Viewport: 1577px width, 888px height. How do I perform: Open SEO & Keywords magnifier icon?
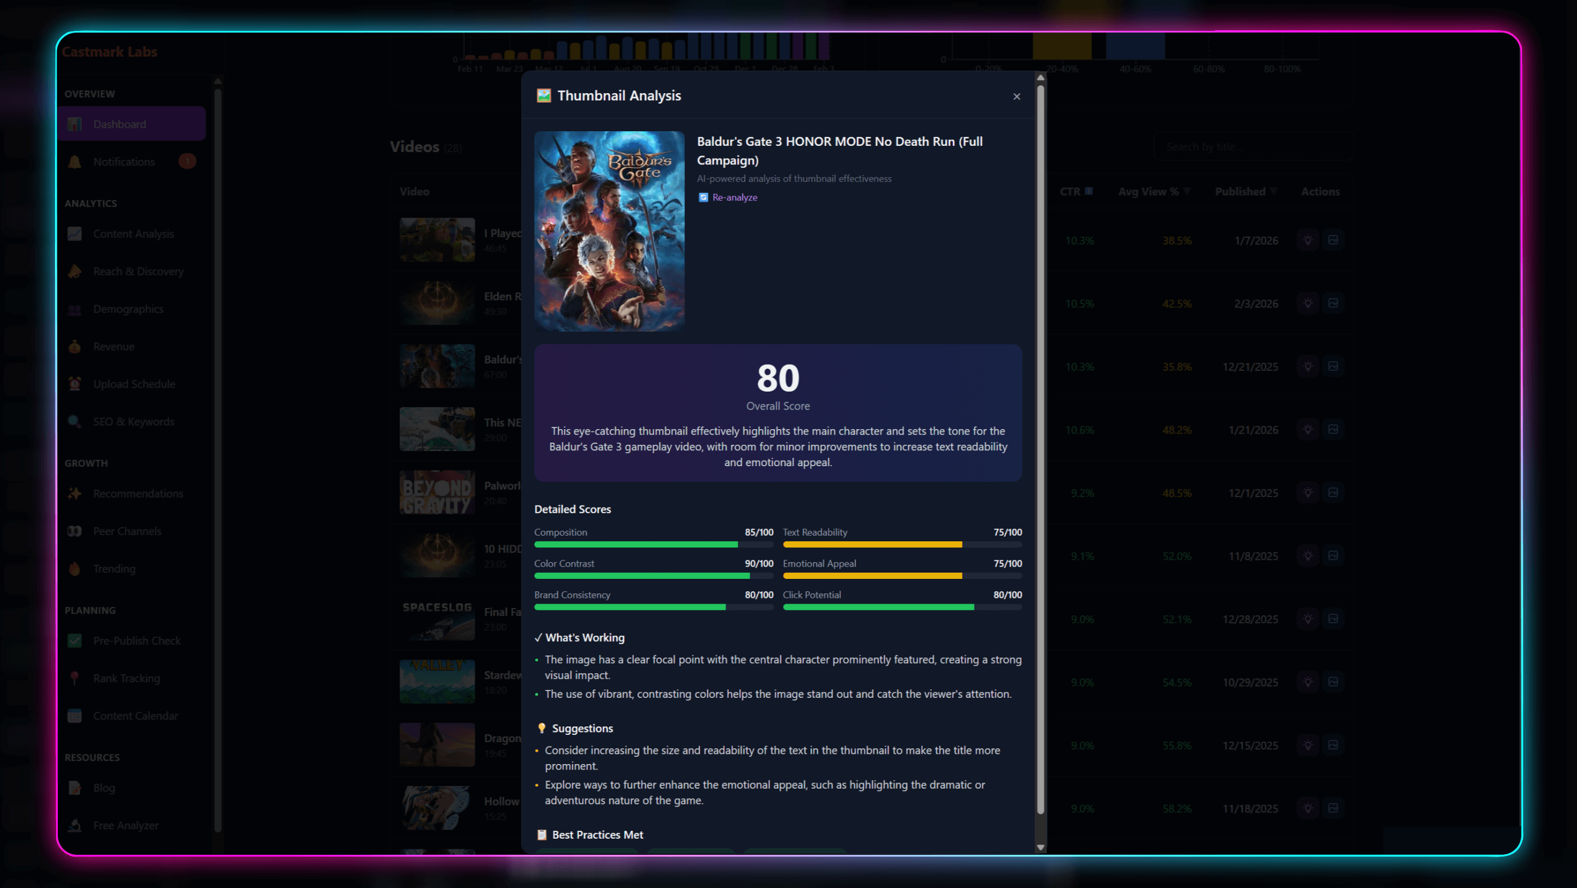point(75,421)
